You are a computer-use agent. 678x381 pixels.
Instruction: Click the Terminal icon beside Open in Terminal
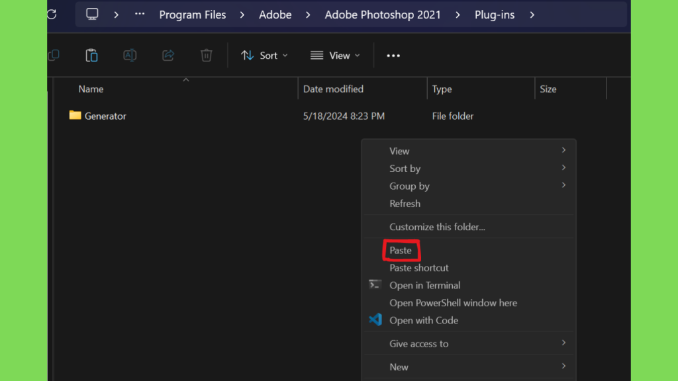375,284
